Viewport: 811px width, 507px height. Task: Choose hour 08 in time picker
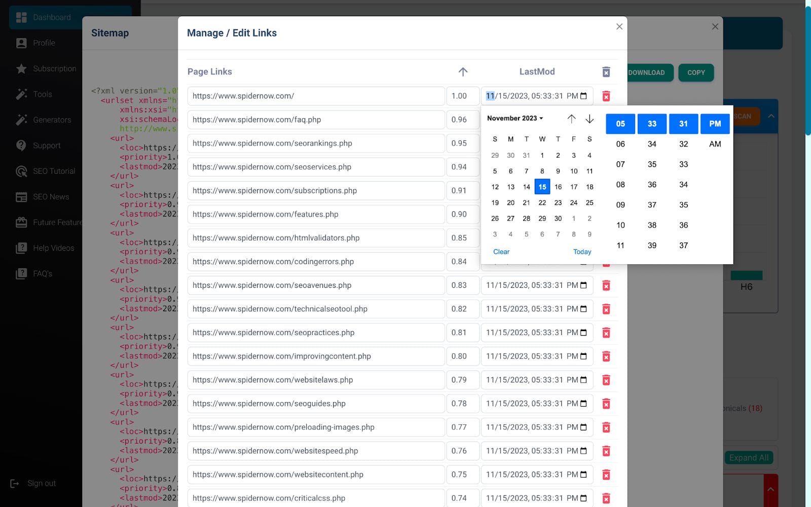[x=620, y=185]
